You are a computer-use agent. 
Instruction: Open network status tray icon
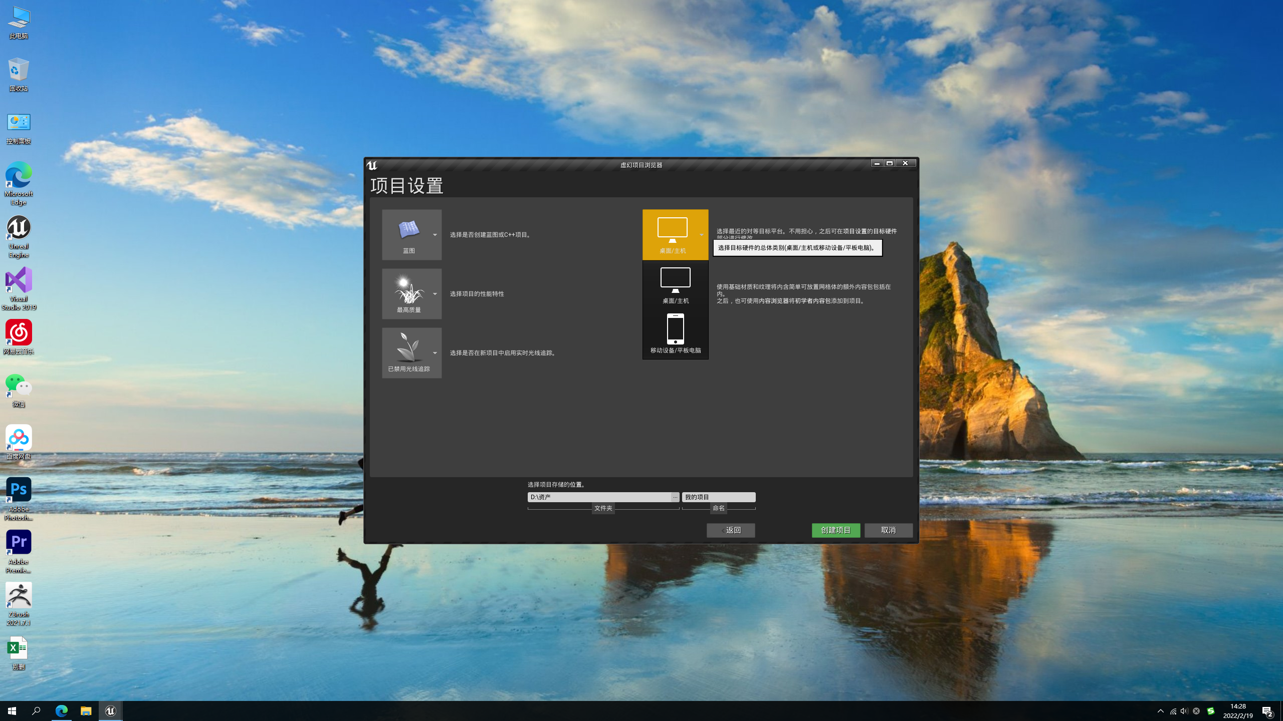[1173, 711]
